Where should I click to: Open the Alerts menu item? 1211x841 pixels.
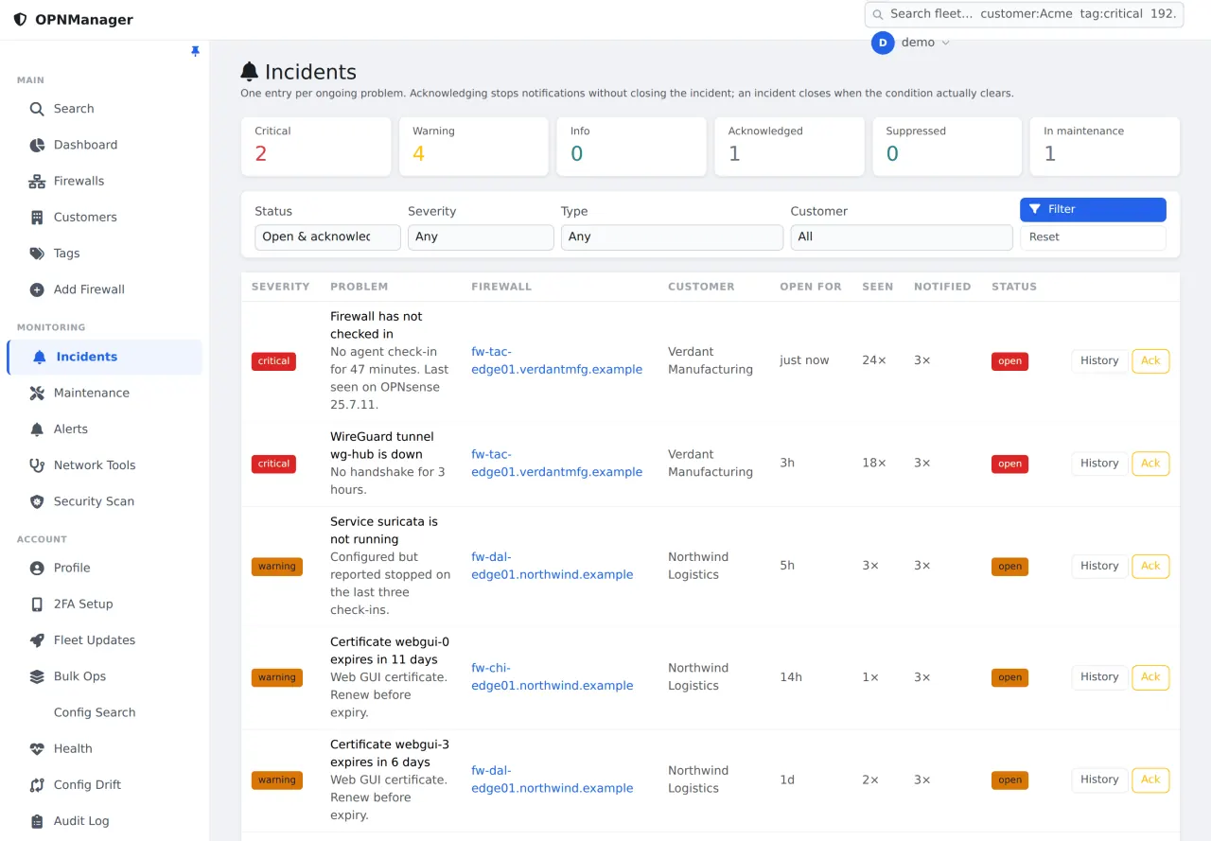click(x=104, y=429)
